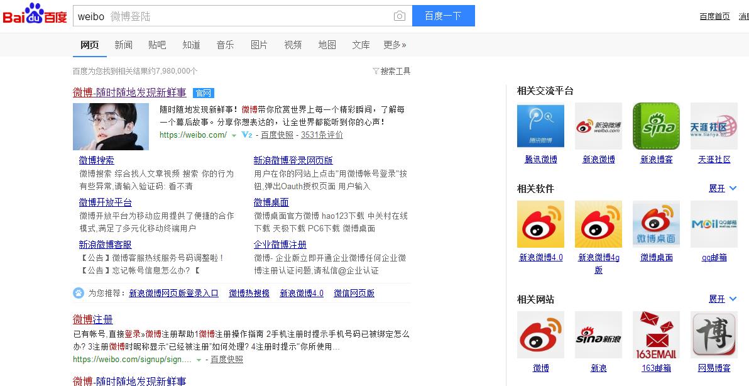The height and width of the screenshot is (386, 749).
Task: Open the qq邮箱 text link
Action: click(714, 258)
